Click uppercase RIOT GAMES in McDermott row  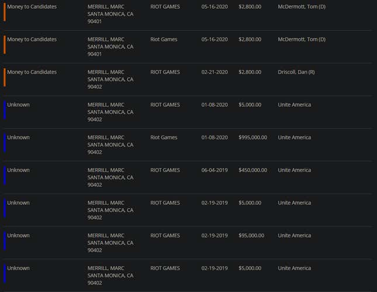coord(165,7)
